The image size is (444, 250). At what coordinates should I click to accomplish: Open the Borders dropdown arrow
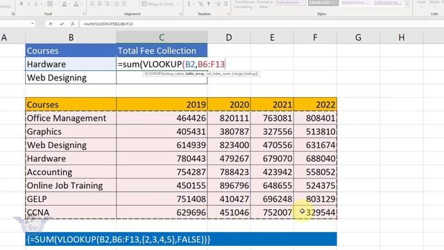(x=55, y=3)
